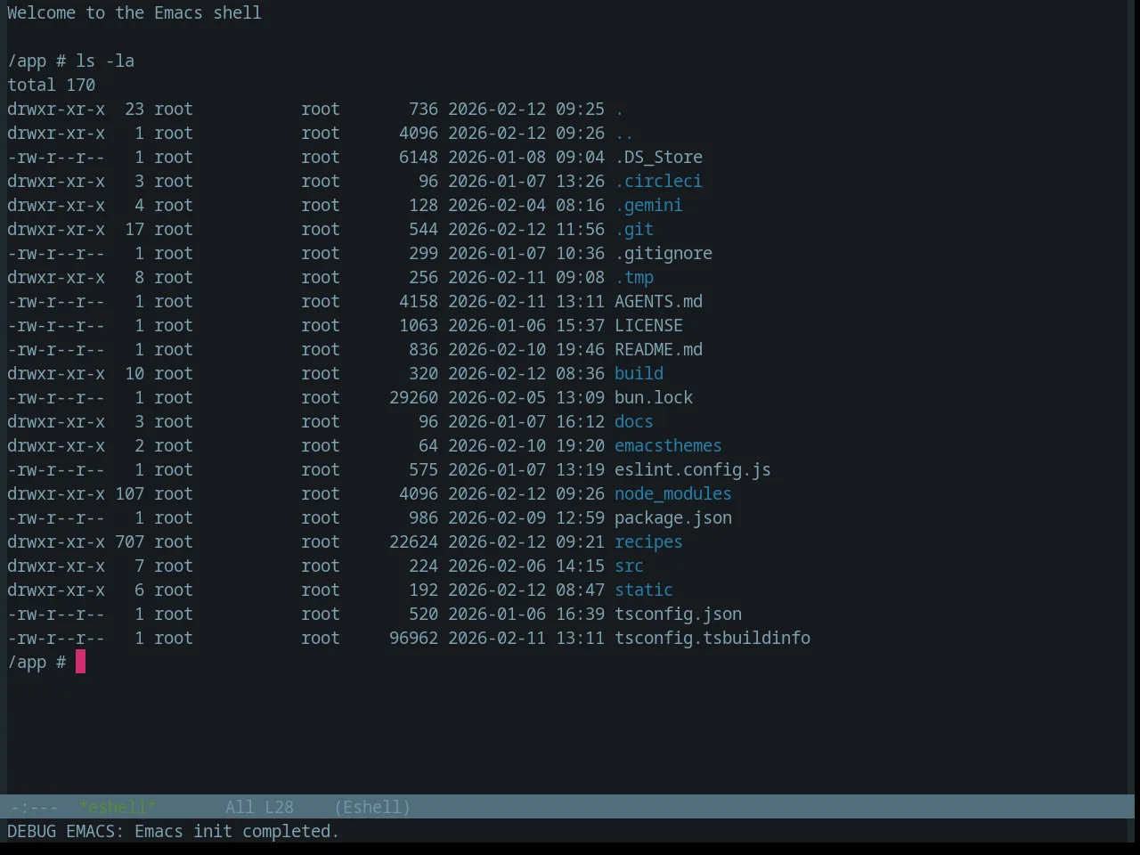This screenshot has height=855, width=1140.
Task: Open the .gemini directory link
Action: point(648,205)
